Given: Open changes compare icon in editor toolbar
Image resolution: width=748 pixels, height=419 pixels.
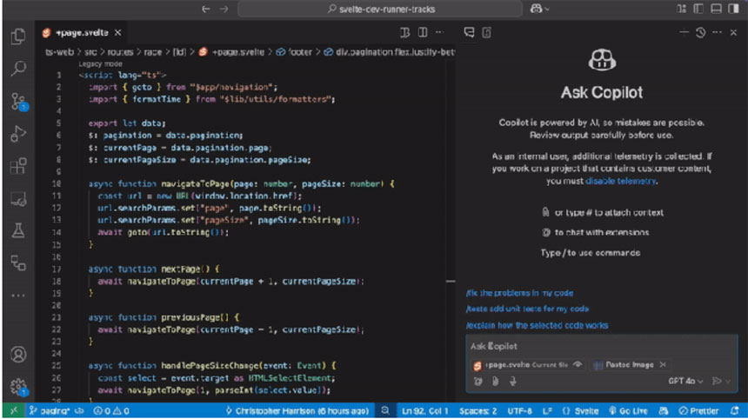Looking at the screenshot, I should (x=404, y=32).
